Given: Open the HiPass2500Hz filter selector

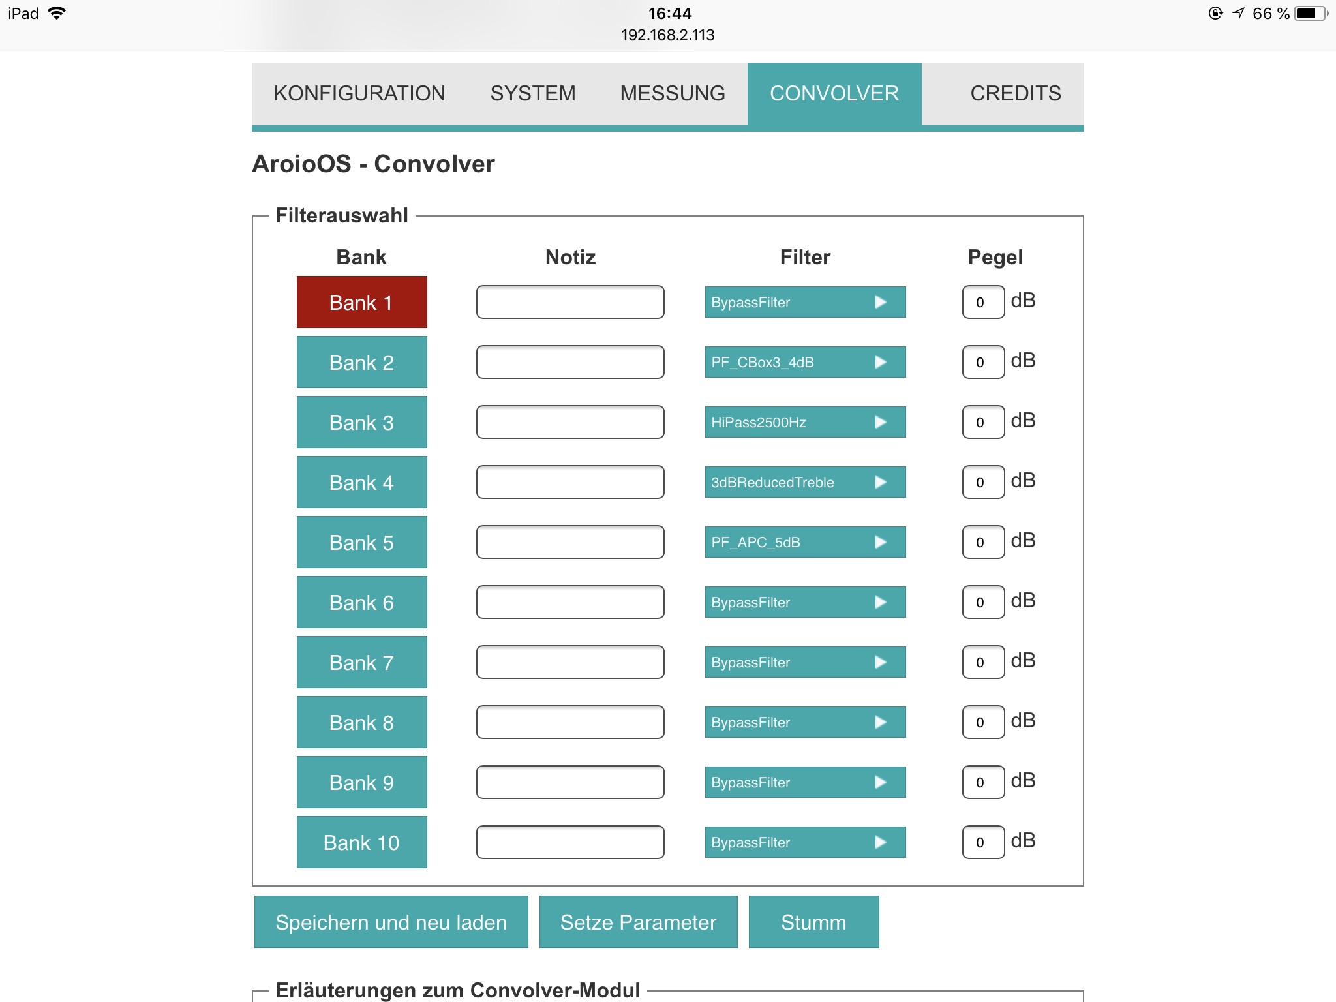Looking at the screenshot, I should (805, 422).
